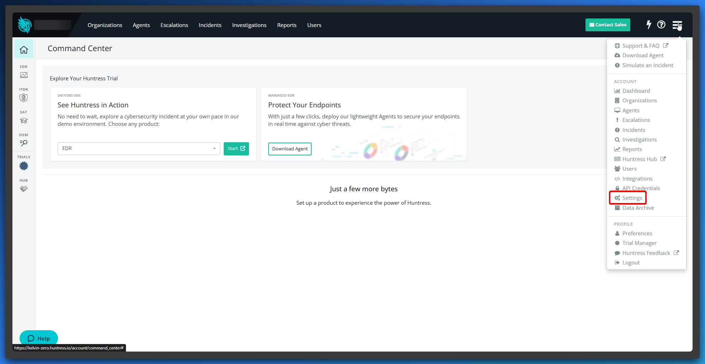
Task: Click the lightning bolt icon in header
Action: 649,25
